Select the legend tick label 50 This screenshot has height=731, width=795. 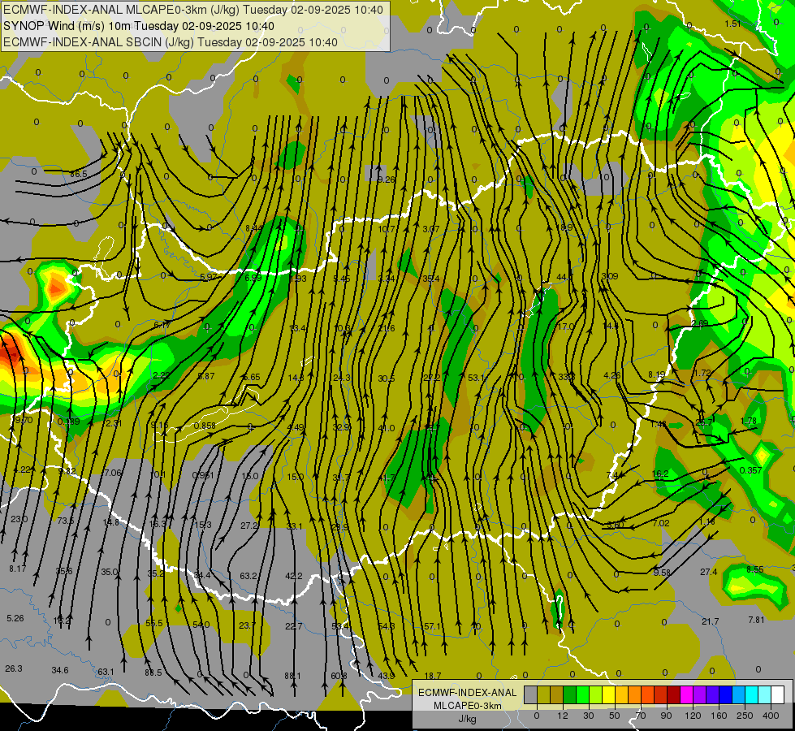click(x=615, y=716)
